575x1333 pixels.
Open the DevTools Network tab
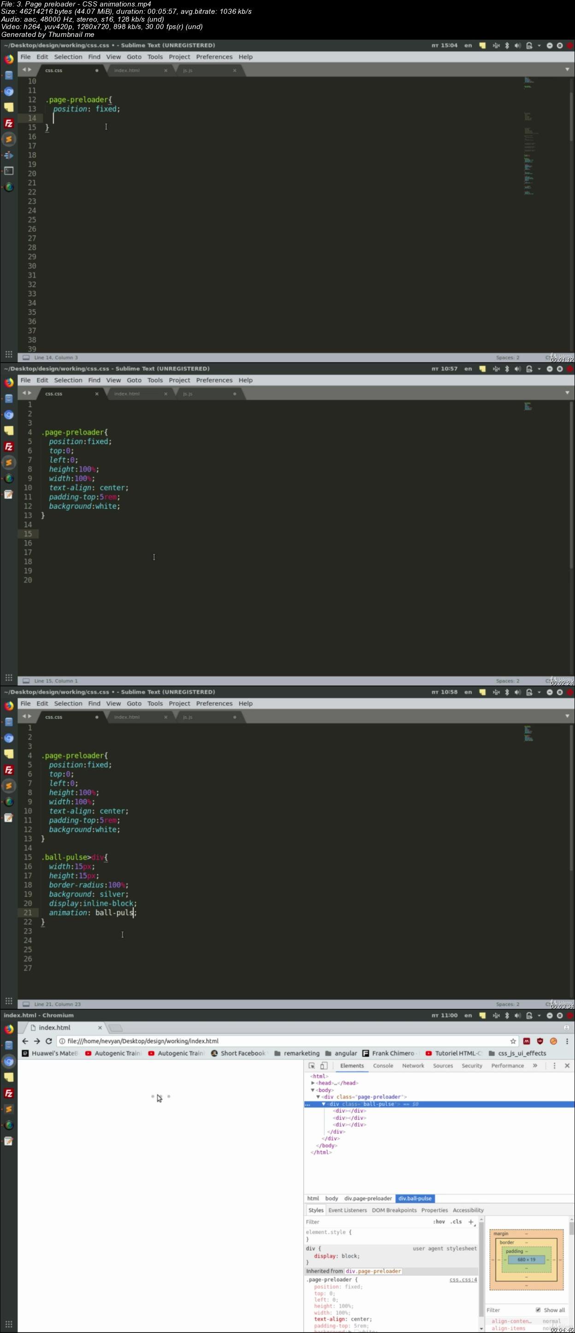point(413,1065)
